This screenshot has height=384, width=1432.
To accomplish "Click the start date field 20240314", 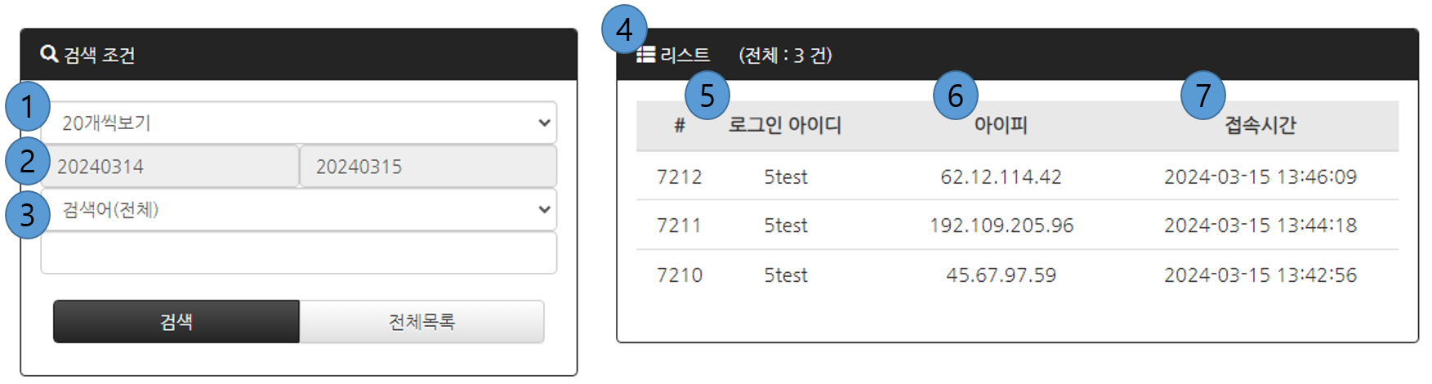I will (172, 167).
